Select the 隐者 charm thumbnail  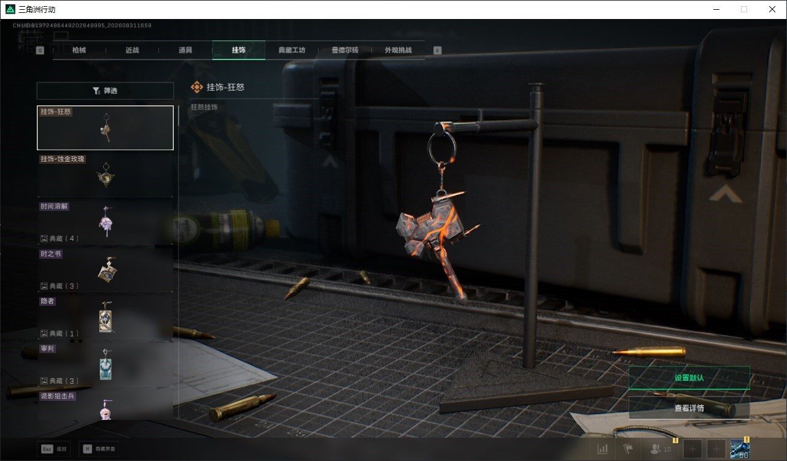click(105, 317)
